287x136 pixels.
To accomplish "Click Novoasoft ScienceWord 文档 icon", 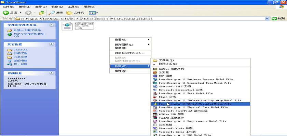I will point(155,90).
